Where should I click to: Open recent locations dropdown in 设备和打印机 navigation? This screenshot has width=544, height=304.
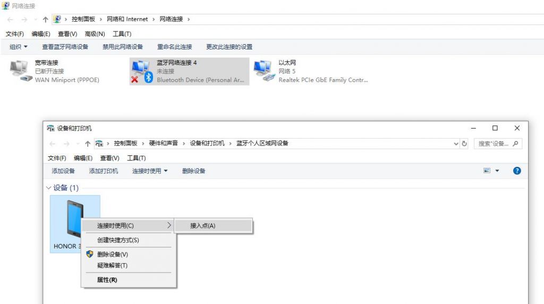tap(78, 143)
